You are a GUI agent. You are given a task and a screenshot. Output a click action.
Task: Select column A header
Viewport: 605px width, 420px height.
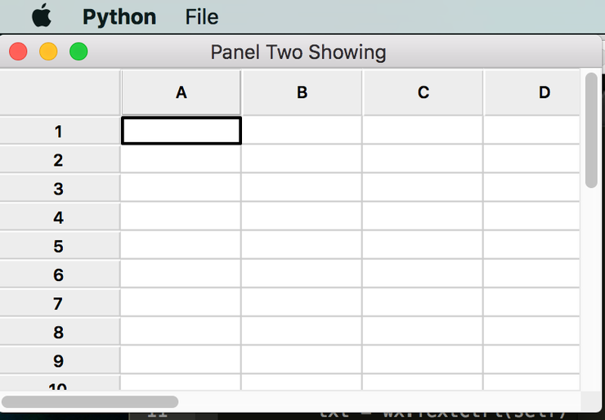coord(181,92)
